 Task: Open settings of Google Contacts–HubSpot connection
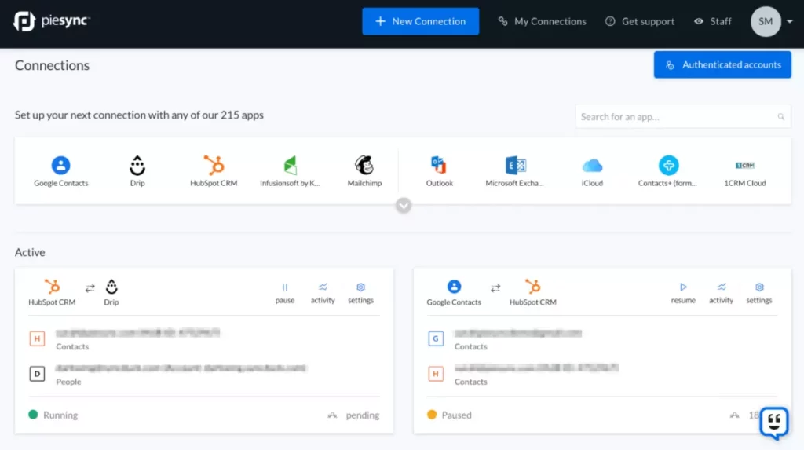click(759, 294)
